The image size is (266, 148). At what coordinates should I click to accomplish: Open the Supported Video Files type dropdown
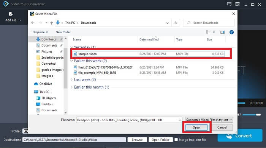coord(209,120)
